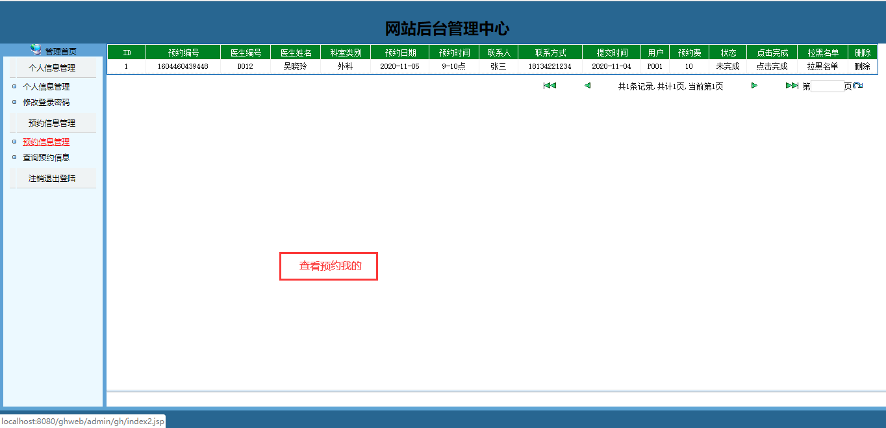Open 个人信息管理 submenu link
The image size is (886, 428).
tap(46, 86)
